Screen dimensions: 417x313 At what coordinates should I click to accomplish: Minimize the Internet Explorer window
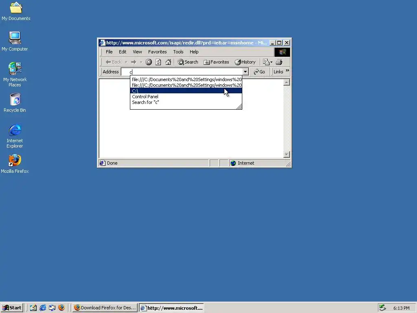click(272, 42)
